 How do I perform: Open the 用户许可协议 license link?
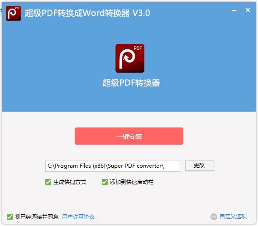point(78,217)
